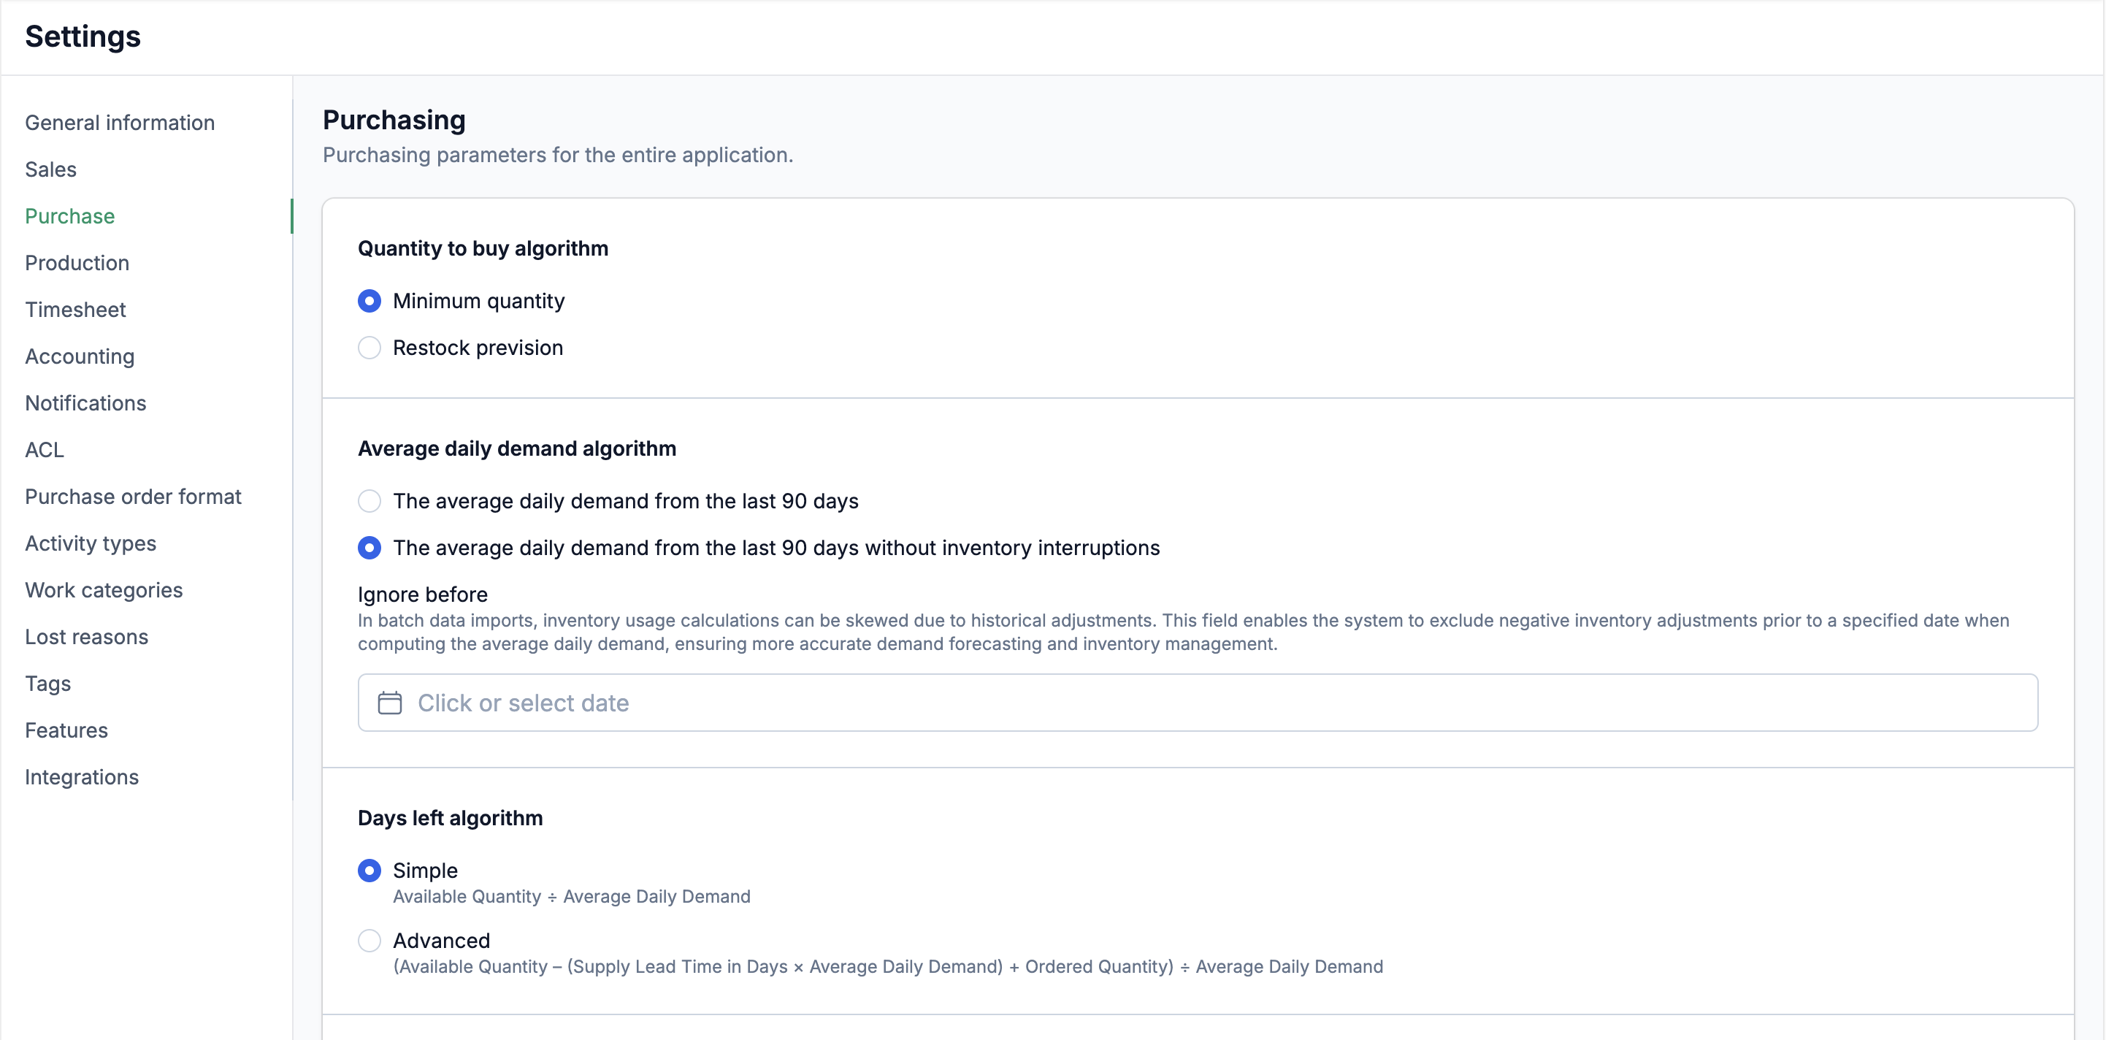Switch to the Features settings section
The image size is (2106, 1040).
(x=66, y=730)
